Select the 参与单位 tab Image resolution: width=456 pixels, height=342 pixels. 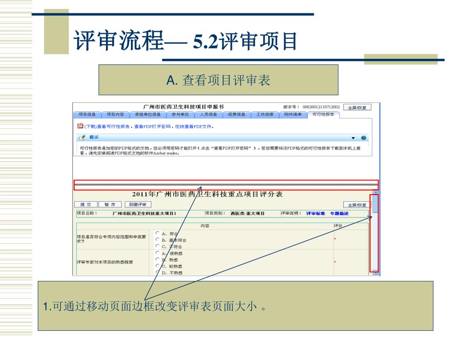(180, 114)
